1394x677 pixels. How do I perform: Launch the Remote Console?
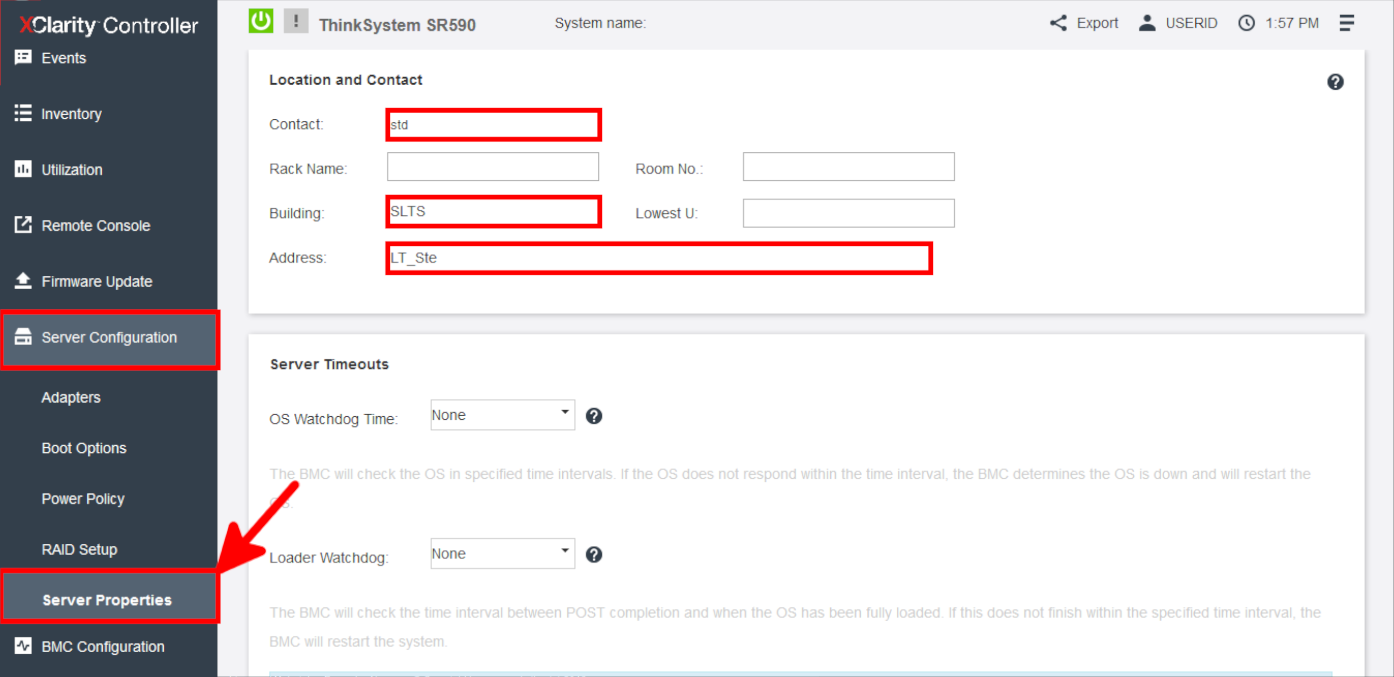point(95,226)
